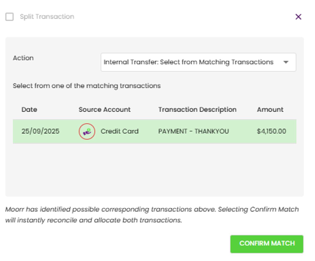
Task: Tick the Split Transaction checkbox
Action: (x=10, y=17)
